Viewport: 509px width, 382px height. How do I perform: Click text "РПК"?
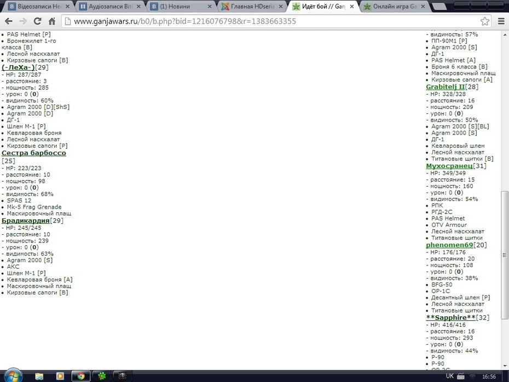437,205
